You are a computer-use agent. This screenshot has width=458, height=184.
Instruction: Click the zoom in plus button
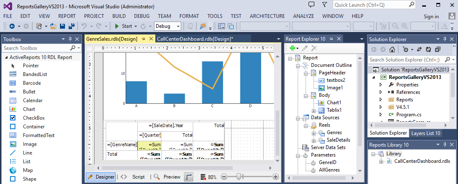(x=275, y=177)
